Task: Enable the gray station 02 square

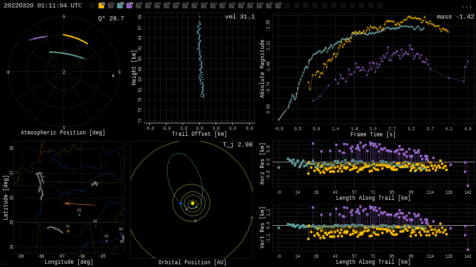Action: pos(111,6)
